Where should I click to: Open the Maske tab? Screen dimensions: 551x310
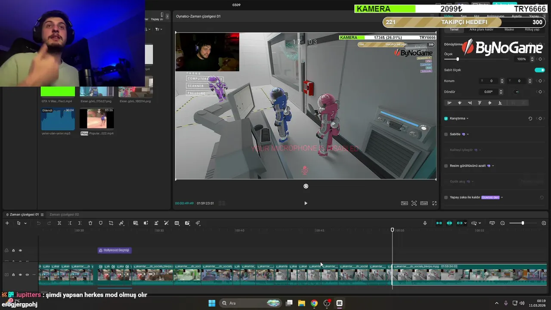(x=509, y=29)
